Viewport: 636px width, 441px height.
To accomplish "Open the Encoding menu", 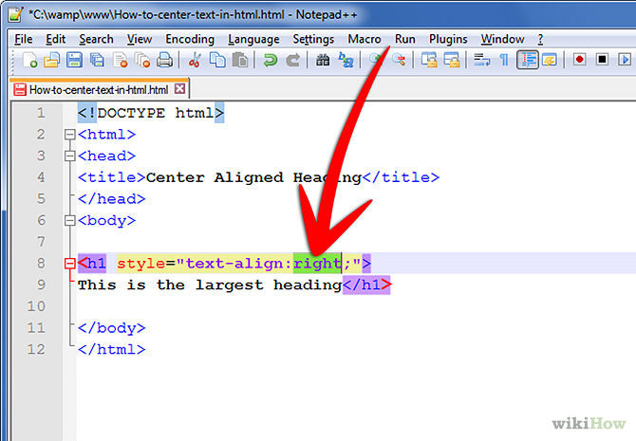I will point(190,39).
